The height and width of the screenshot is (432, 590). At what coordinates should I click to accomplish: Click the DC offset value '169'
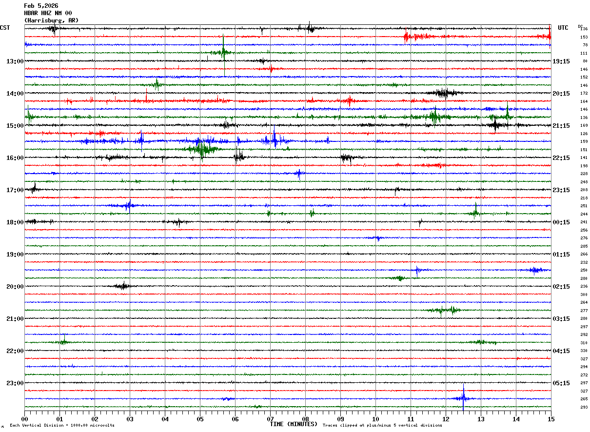[x=584, y=126]
